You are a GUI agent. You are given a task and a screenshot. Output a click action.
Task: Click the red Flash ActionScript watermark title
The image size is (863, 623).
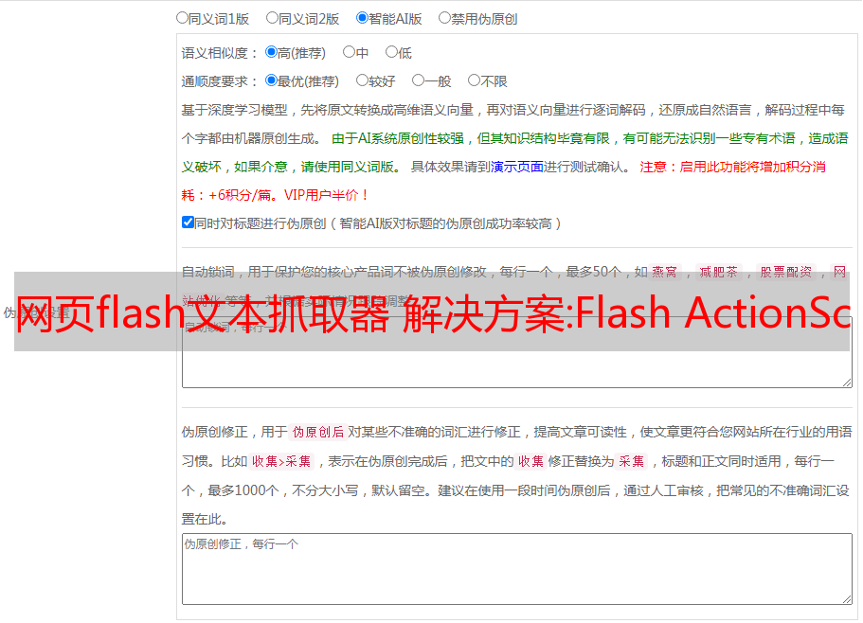(433, 312)
